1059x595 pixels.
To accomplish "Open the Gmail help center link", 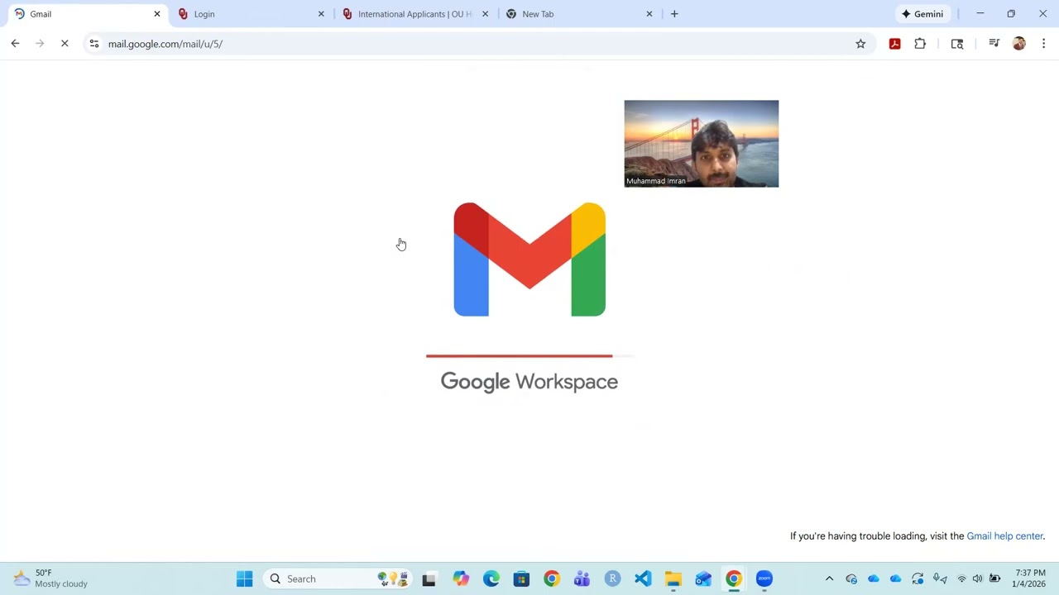I will 1005,536.
